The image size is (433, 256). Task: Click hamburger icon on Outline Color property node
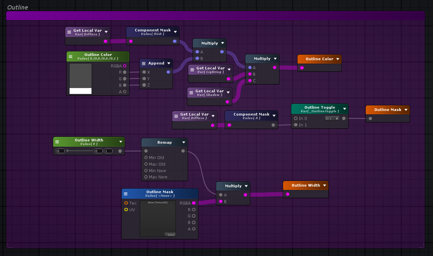[x=71, y=57]
